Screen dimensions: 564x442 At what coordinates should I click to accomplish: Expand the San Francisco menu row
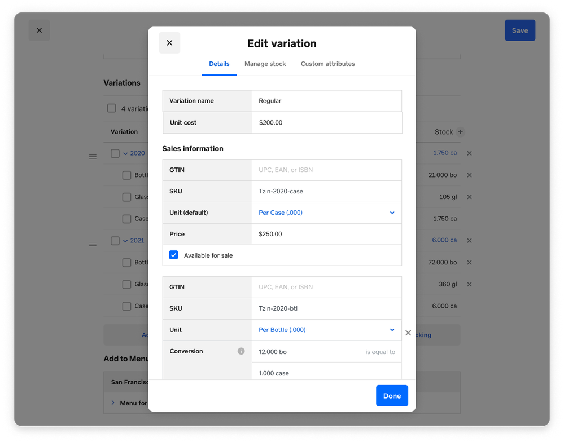113,403
